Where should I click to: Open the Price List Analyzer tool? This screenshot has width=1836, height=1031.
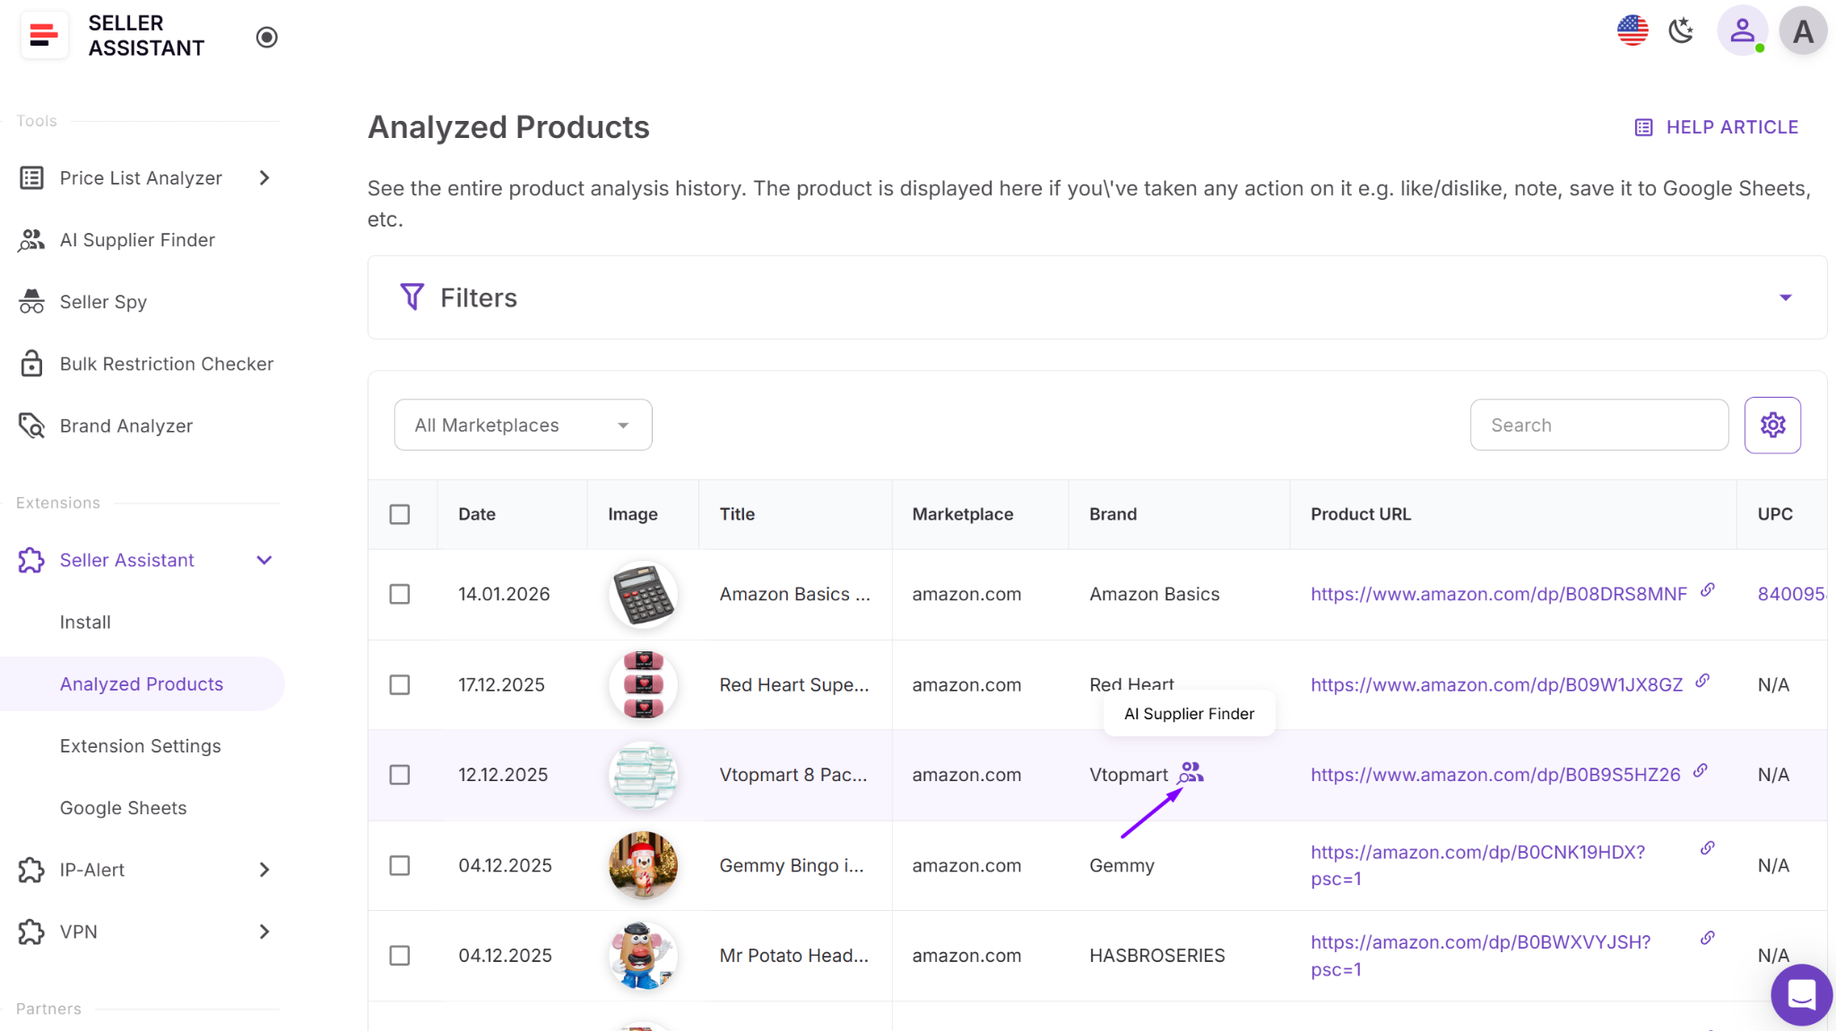(140, 177)
